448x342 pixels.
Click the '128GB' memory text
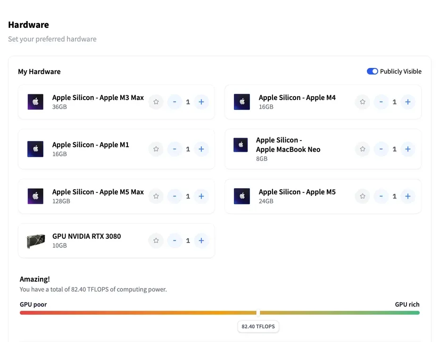click(x=61, y=201)
